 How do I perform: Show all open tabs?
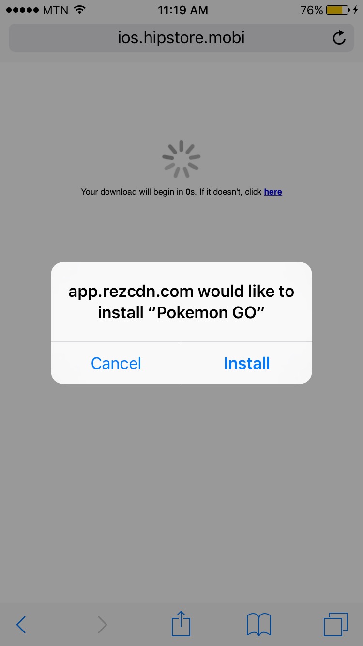335,624
